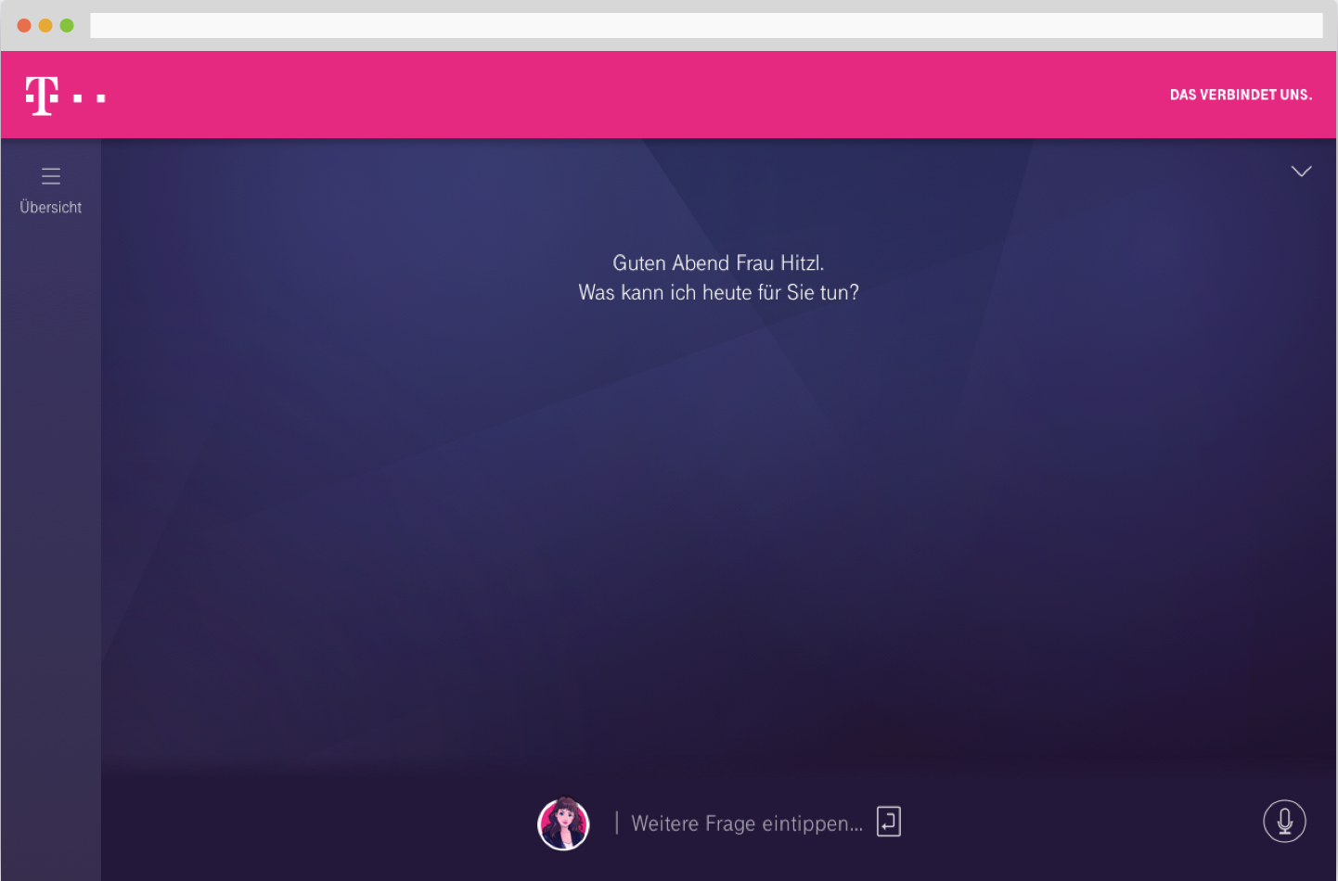
Task: Activate voice input with the microphone icon
Action: click(x=1284, y=822)
